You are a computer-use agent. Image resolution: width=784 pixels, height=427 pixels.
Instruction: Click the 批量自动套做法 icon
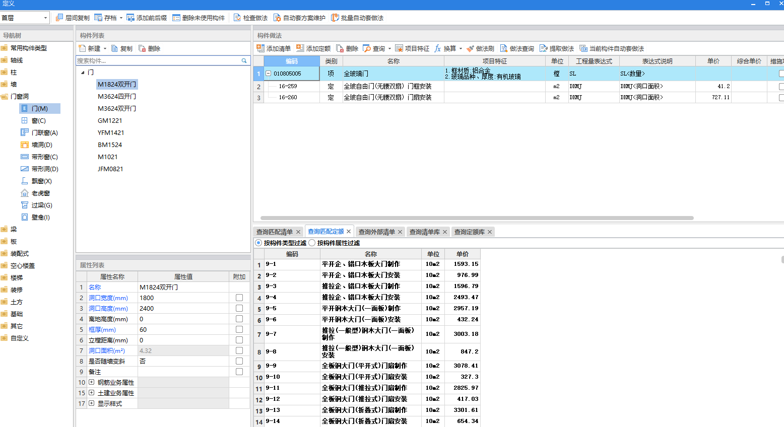[335, 18]
